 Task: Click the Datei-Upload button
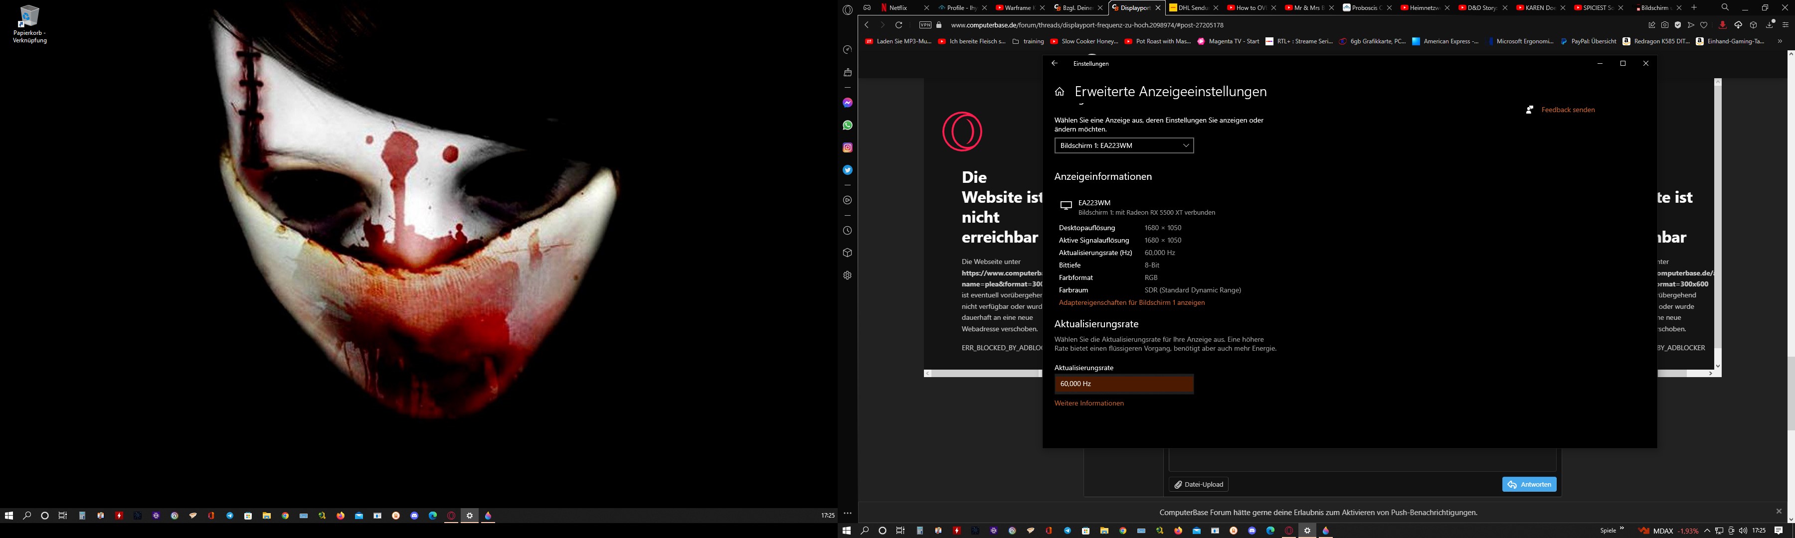click(x=1198, y=484)
